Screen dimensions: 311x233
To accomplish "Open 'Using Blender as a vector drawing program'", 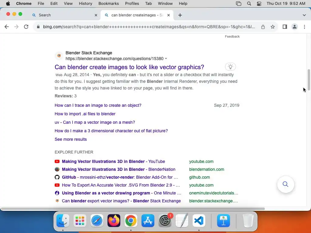I will point(121,193).
